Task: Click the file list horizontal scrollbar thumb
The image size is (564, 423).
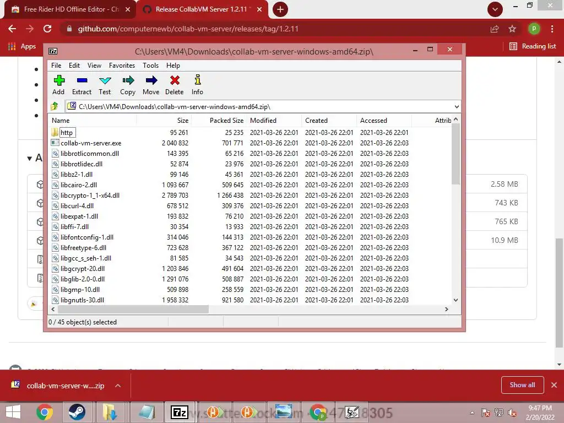Action: pyautogui.click(x=133, y=309)
